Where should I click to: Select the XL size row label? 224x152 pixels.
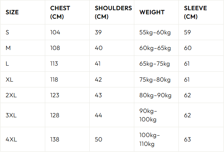tap(10, 80)
